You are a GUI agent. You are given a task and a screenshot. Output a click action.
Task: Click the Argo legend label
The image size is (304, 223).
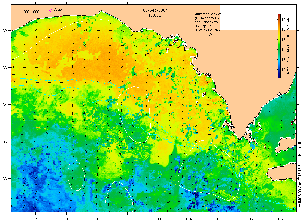click(x=58, y=10)
